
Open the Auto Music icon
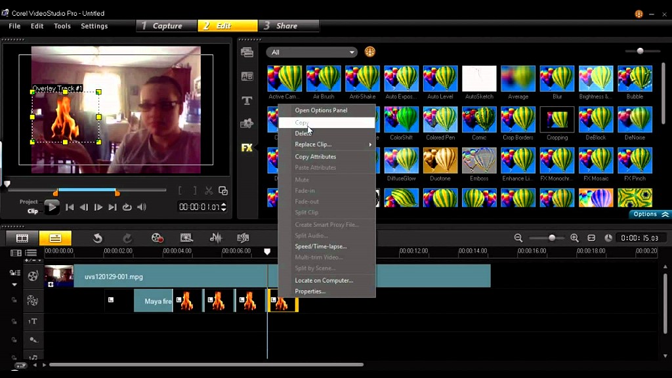(x=243, y=238)
